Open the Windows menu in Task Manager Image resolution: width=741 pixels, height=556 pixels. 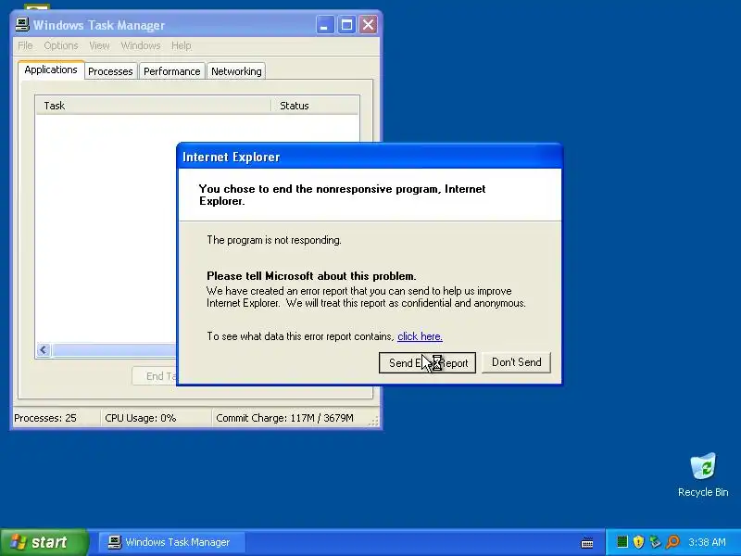141,45
